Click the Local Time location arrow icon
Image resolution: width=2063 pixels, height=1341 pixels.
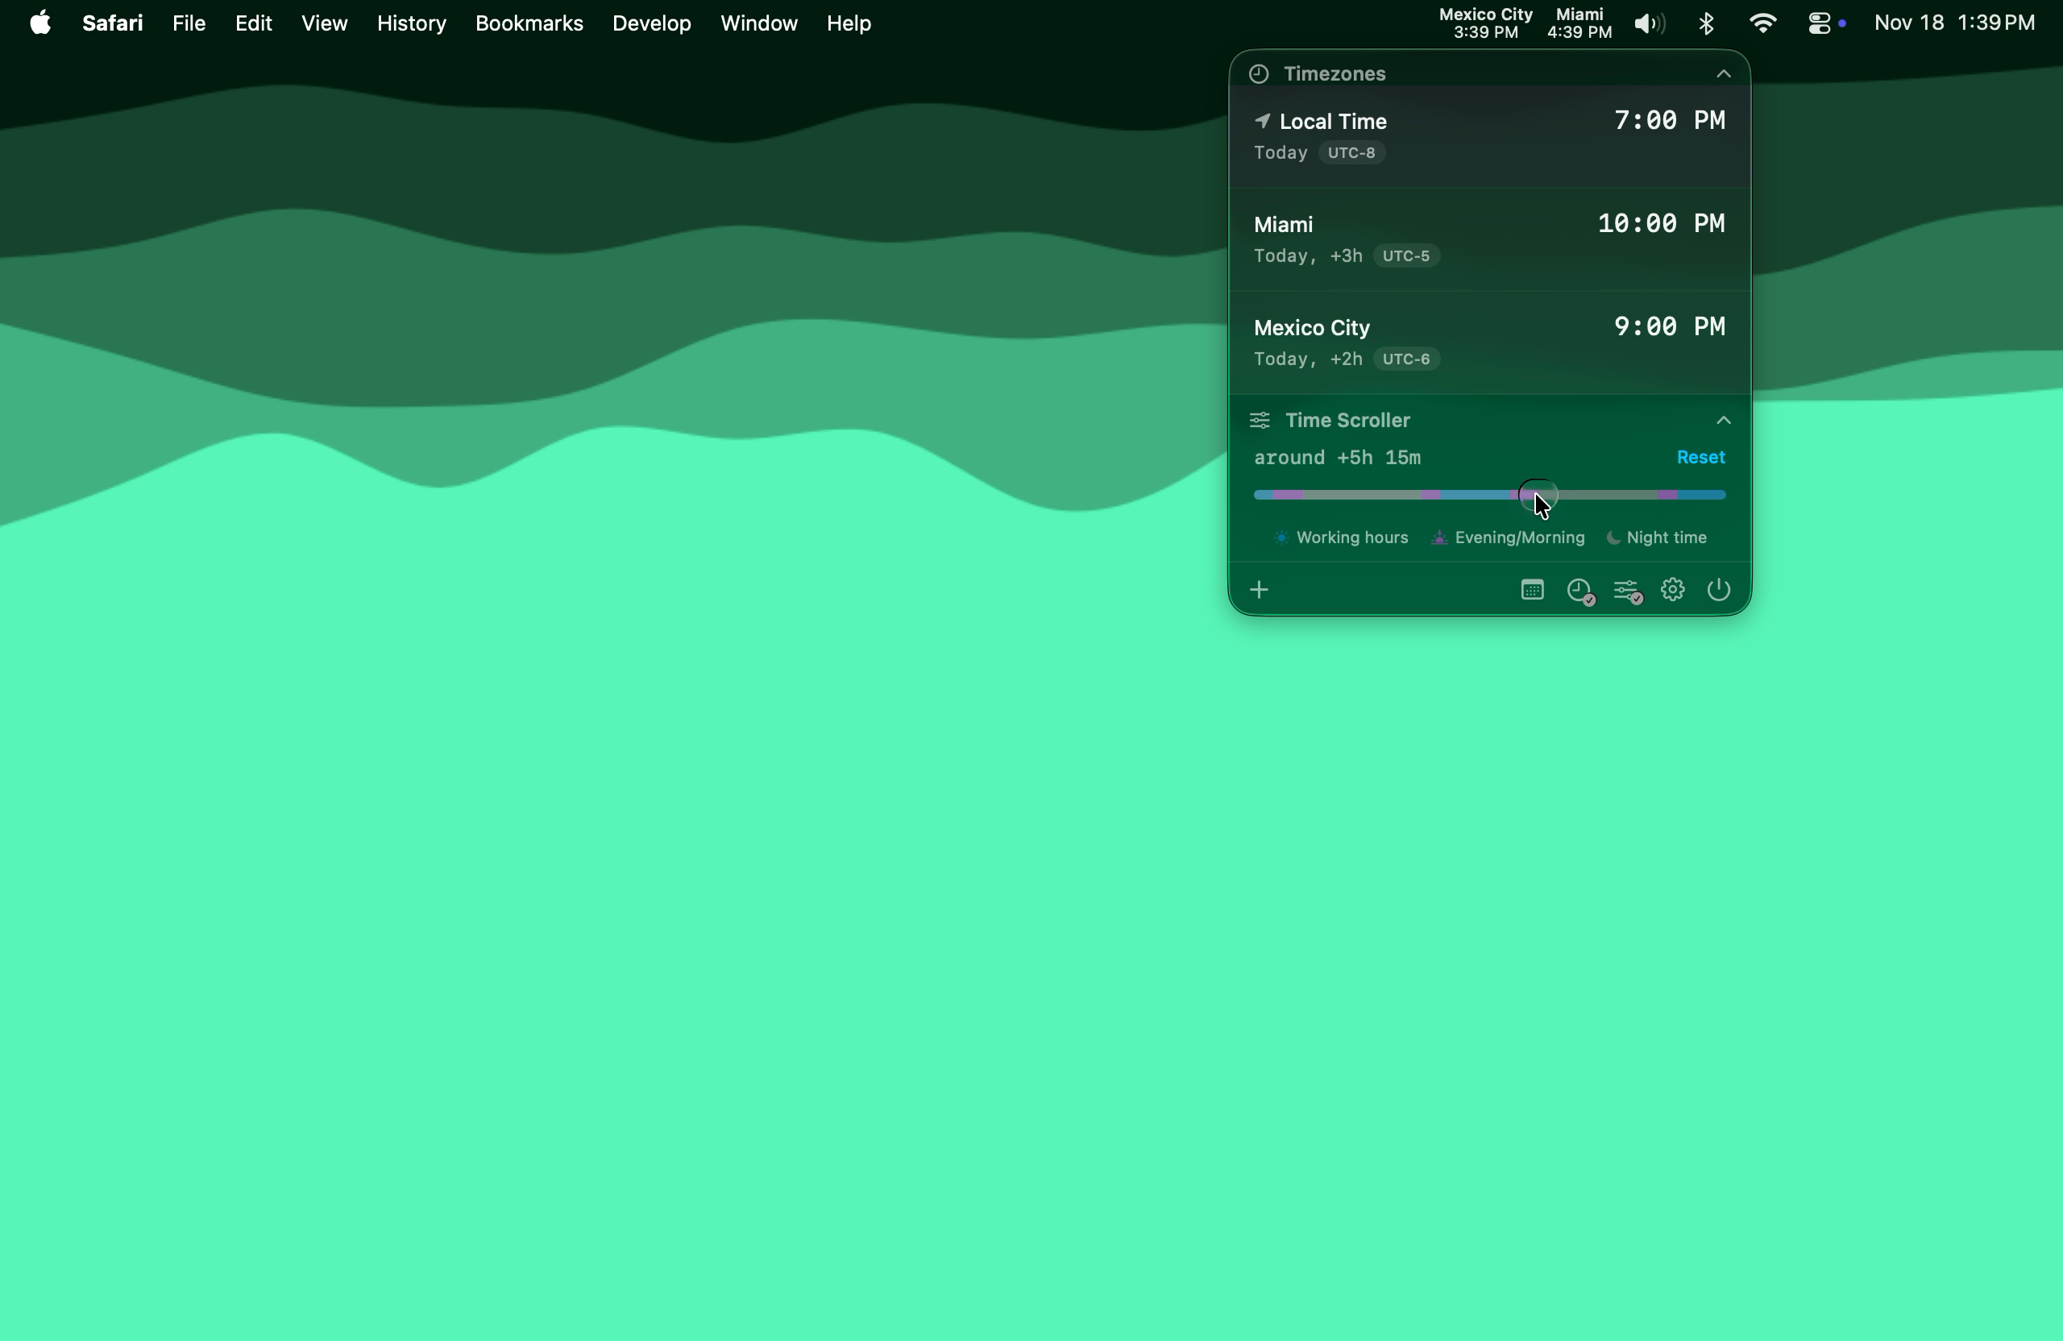coord(1263,121)
